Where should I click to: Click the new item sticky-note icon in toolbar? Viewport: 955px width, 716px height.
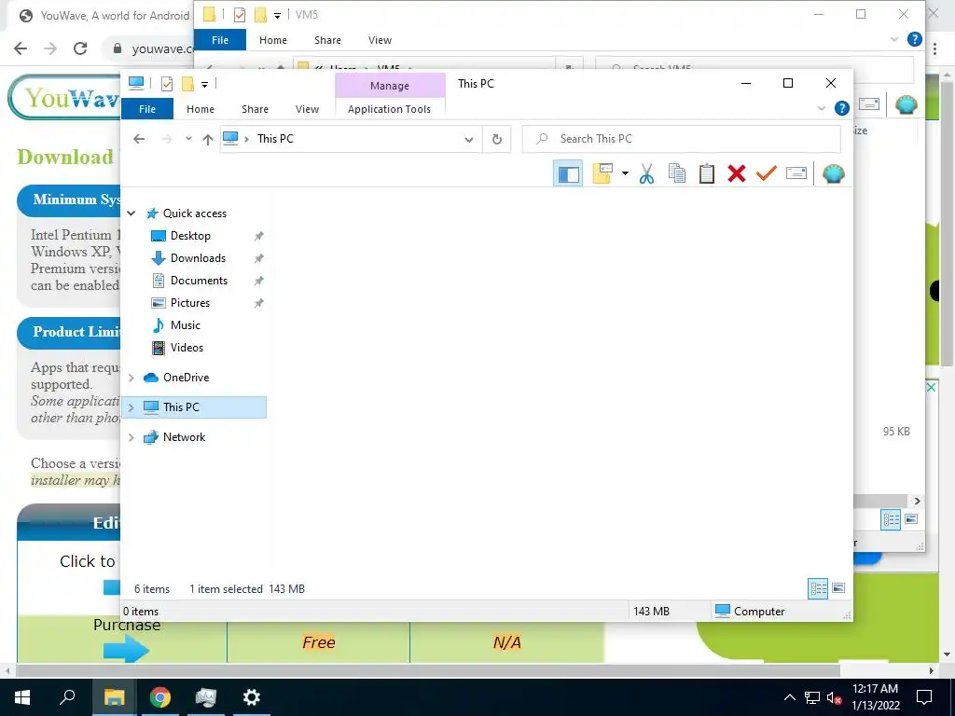[x=602, y=173]
